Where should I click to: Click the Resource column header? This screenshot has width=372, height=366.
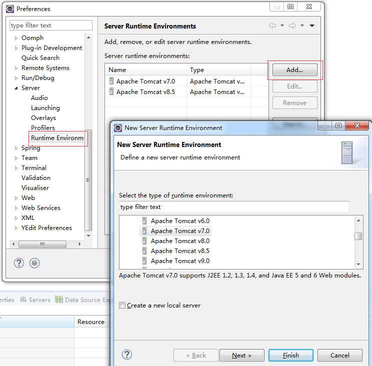point(92,321)
